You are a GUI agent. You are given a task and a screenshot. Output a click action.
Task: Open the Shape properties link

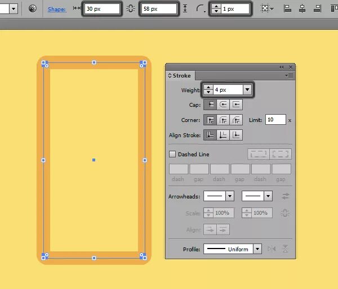coord(57,9)
